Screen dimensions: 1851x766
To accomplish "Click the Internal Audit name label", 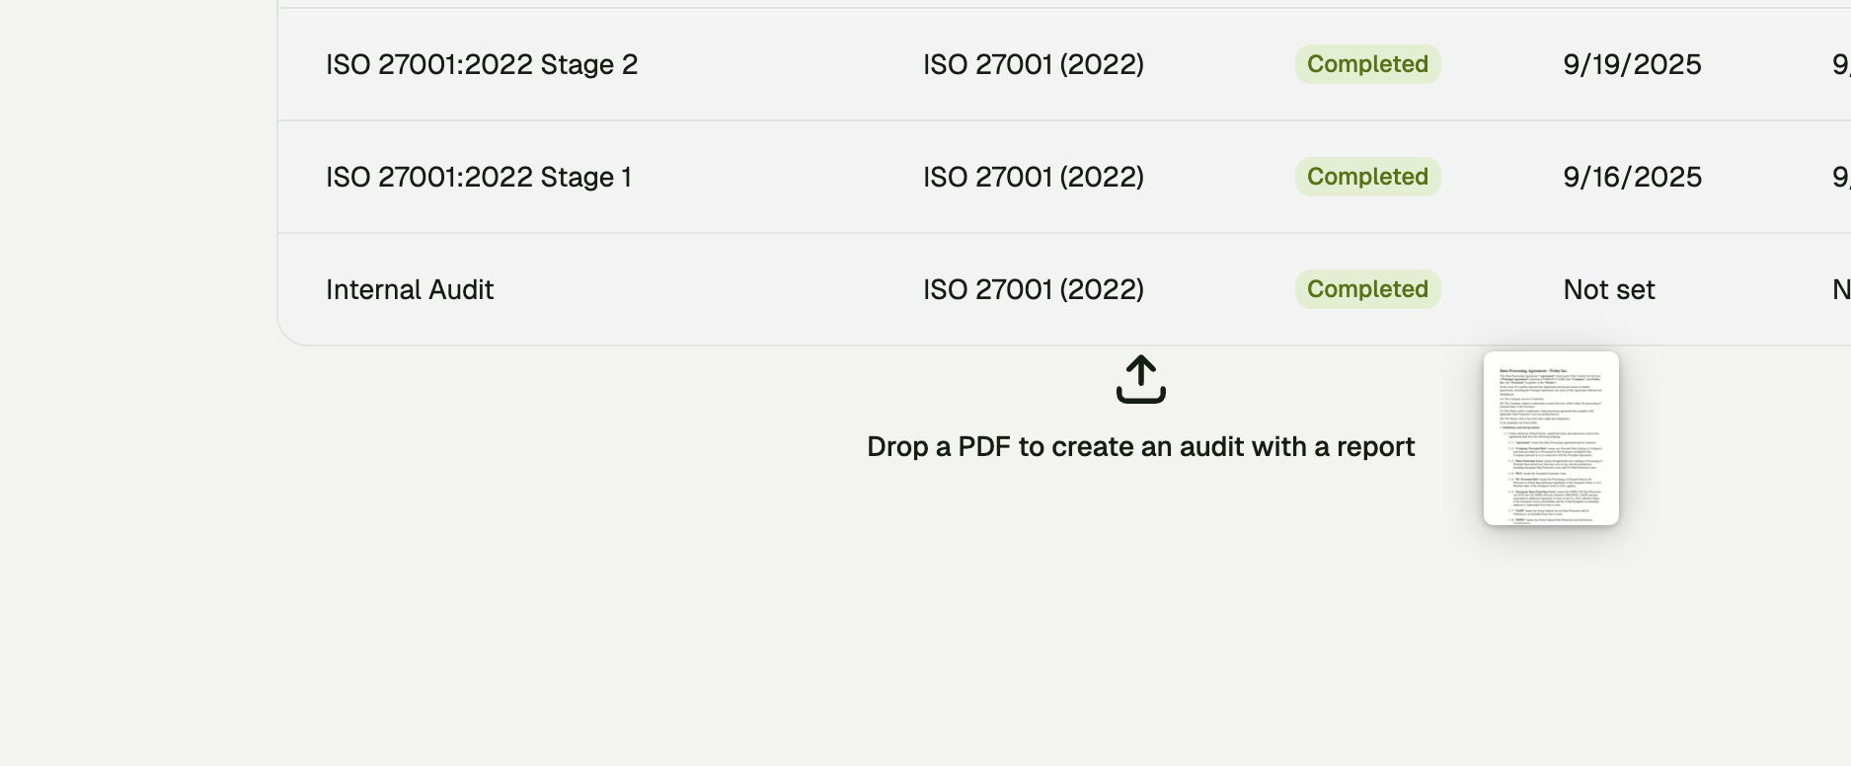I will click(410, 289).
